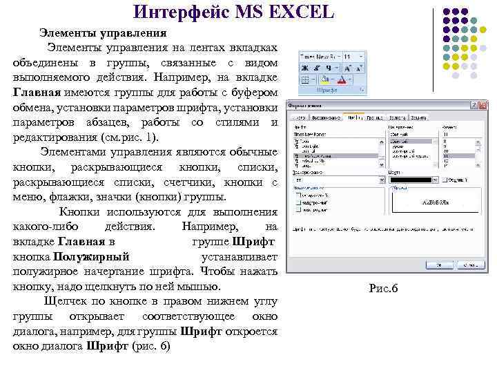Click the Underline (Ч) button in the ribbon
This screenshot has height=373, width=497.
click(x=329, y=68)
